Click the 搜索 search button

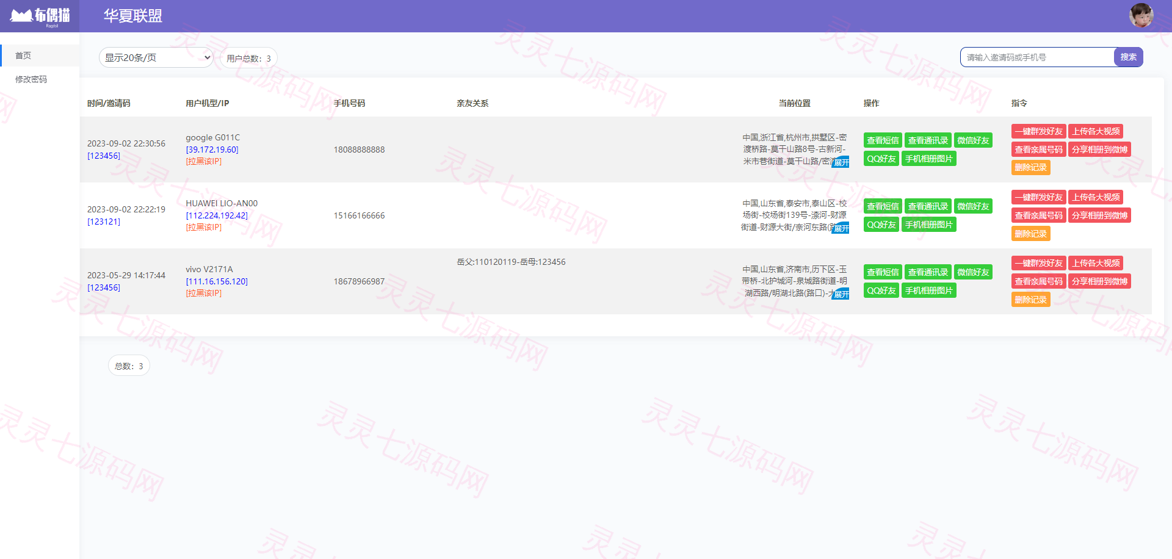(1129, 57)
